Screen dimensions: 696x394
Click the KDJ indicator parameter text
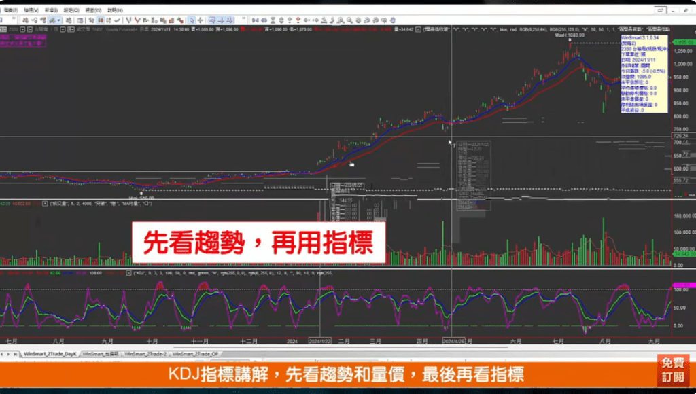pos(233,273)
